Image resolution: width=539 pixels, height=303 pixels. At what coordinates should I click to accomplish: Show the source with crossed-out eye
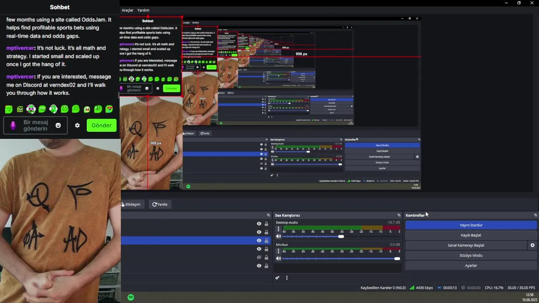259,258
